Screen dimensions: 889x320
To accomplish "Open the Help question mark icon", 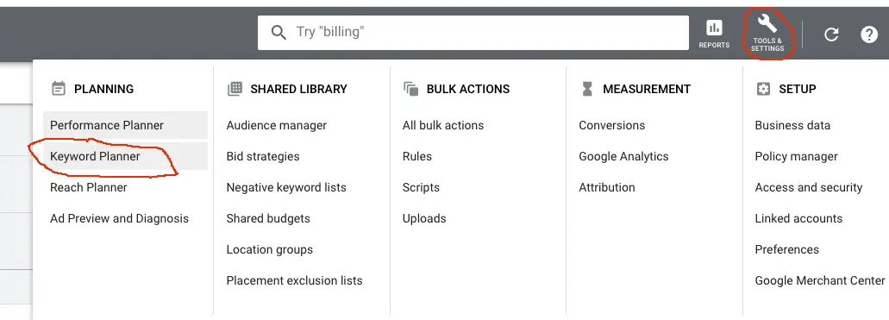I will 869,35.
